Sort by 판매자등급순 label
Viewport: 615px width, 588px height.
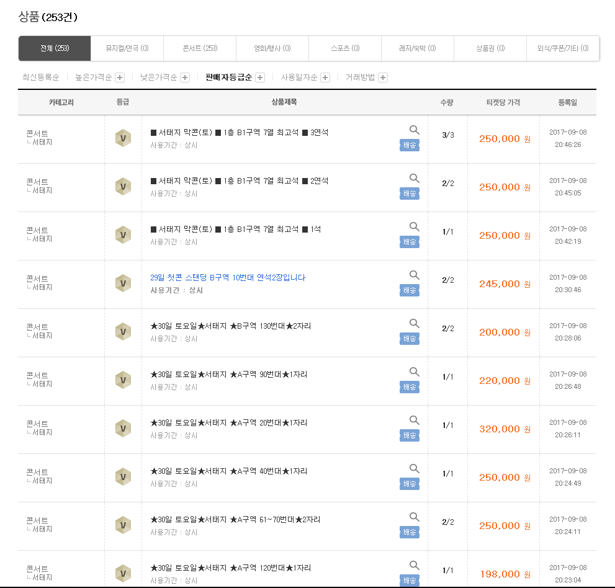pos(228,78)
